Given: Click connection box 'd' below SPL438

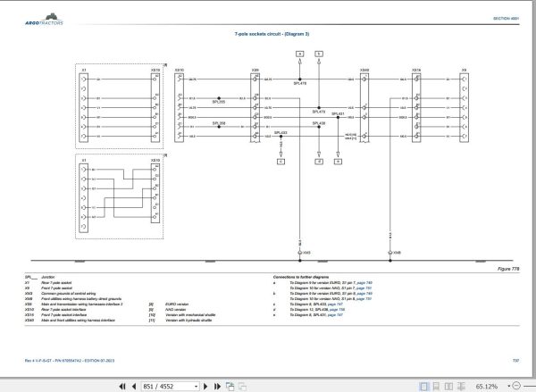Looking at the screenshot, I should point(319,162).
